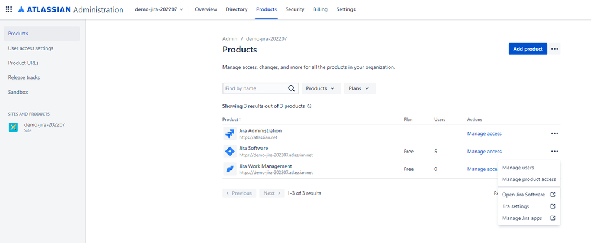Click the Add product button

coord(528,49)
